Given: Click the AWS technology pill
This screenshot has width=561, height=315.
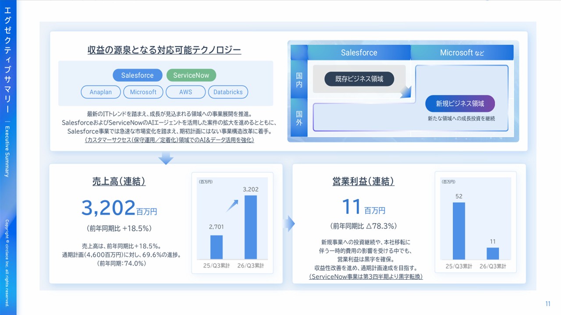Looking at the screenshot, I should (185, 92).
